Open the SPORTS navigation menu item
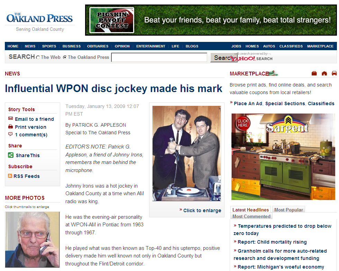The image size is (339, 271). (49, 46)
